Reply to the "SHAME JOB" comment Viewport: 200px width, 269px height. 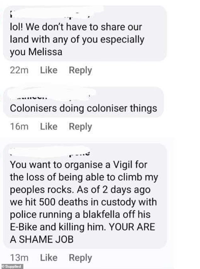[x=80, y=258]
